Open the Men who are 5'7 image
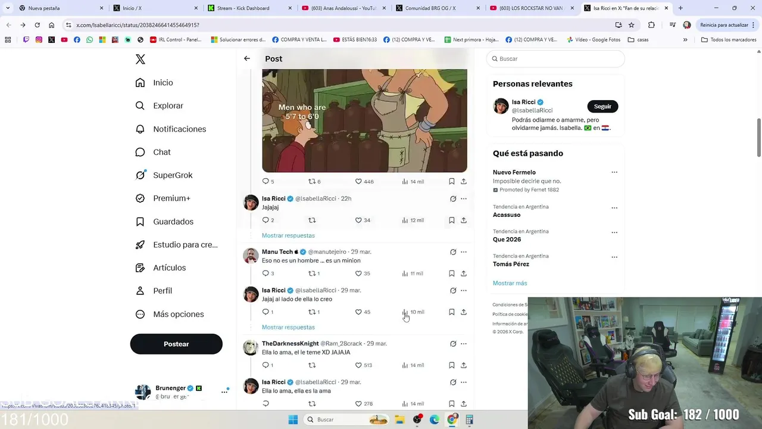 click(364, 120)
